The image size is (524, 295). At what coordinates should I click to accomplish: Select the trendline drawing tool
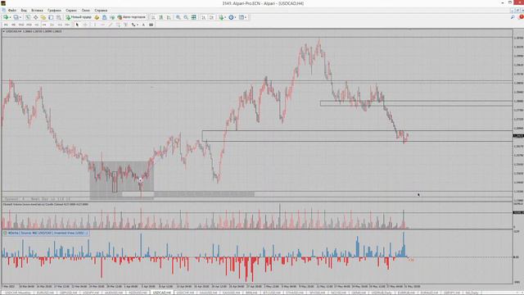pos(111,25)
